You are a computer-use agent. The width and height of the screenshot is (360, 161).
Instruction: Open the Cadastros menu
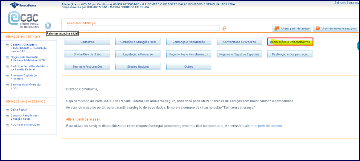tap(87, 42)
